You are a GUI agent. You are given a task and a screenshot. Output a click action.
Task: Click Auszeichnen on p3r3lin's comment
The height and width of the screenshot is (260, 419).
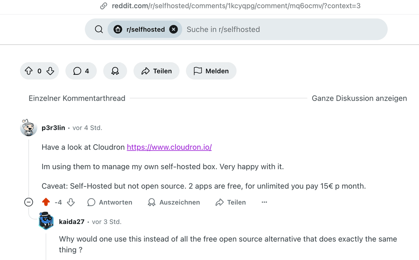174,202
